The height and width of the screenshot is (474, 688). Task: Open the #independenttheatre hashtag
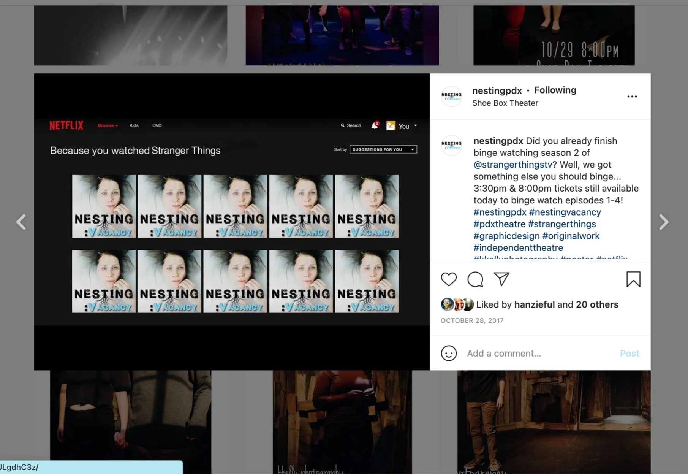tap(518, 247)
